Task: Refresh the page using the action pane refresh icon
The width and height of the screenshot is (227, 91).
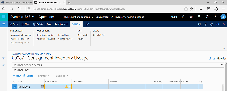Action: pyautogui.click(x=212, y=24)
